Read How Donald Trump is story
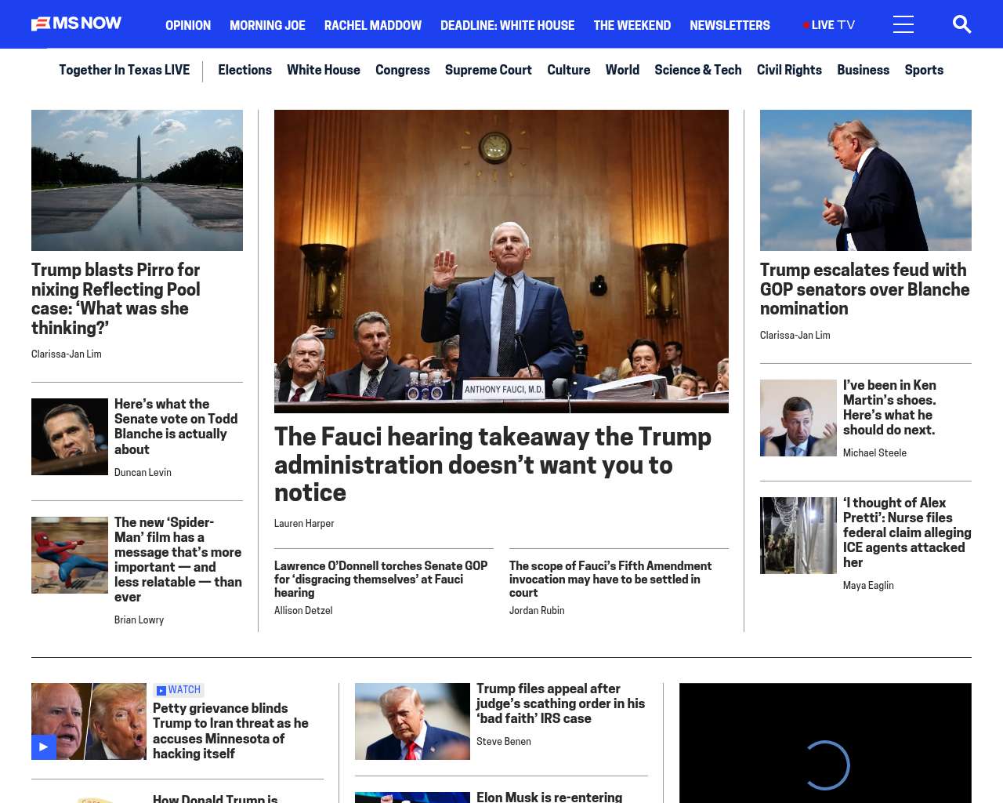This screenshot has width=1003, height=803. point(215,798)
